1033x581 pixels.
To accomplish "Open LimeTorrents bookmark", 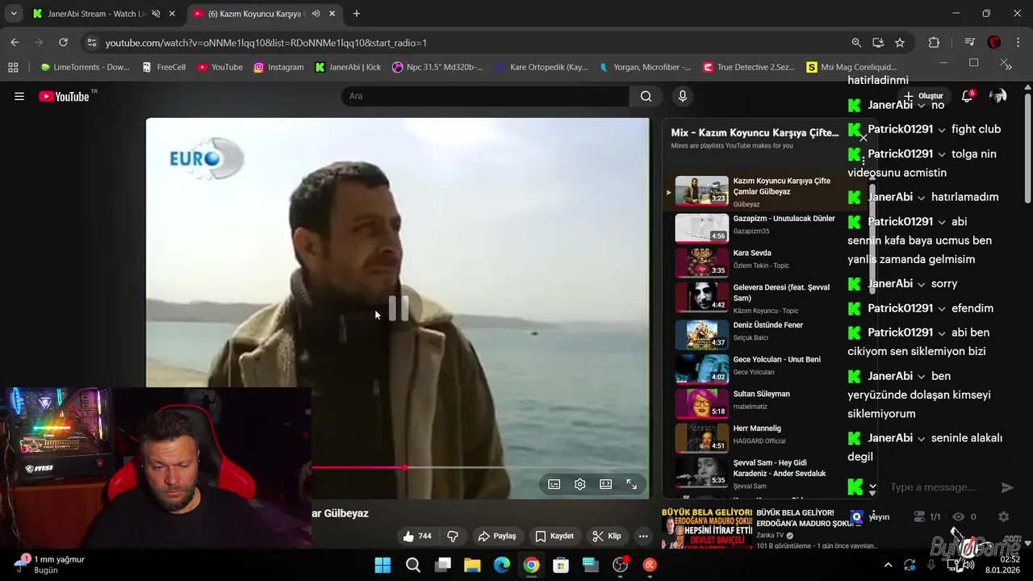I will (85, 67).
